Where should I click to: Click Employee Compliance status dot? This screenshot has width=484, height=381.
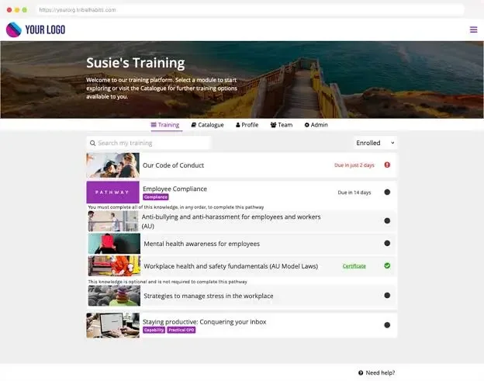click(x=387, y=192)
